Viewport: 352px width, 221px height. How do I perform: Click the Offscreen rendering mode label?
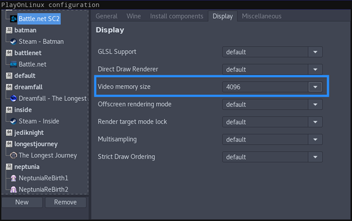click(x=134, y=104)
